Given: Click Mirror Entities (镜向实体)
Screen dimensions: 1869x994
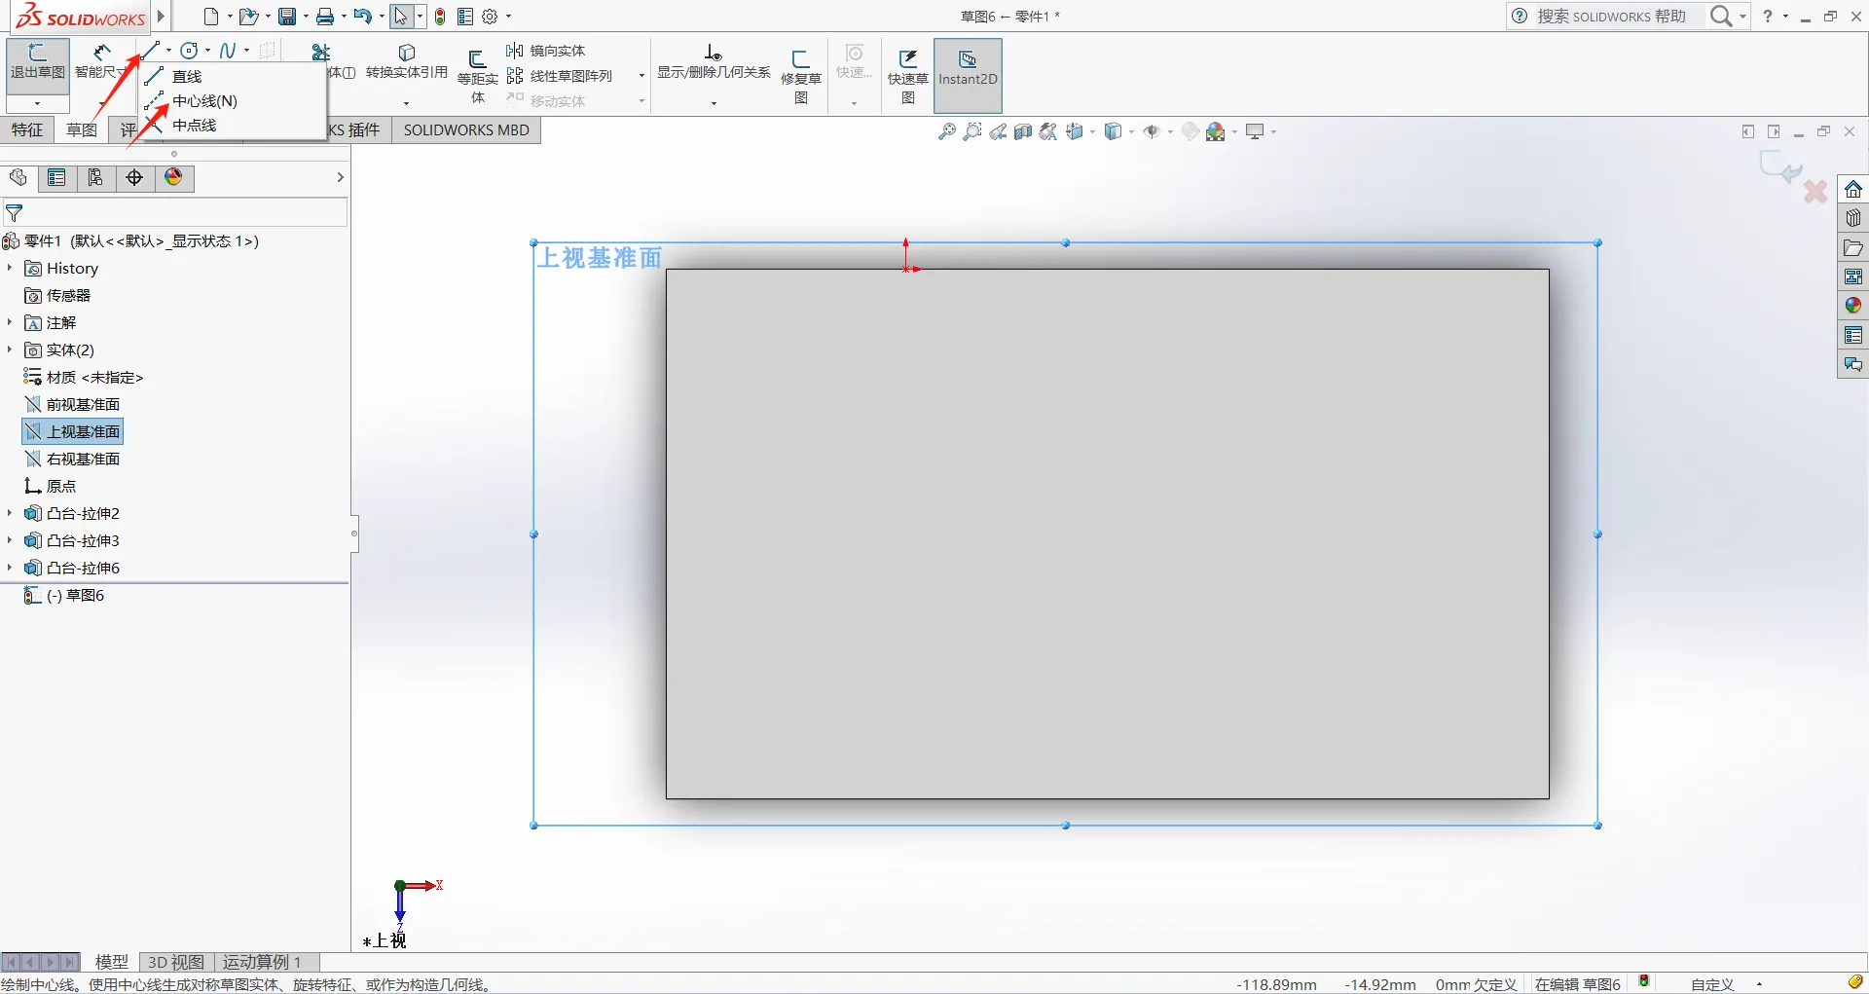Looking at the screenshot, I should pos(546,51).
